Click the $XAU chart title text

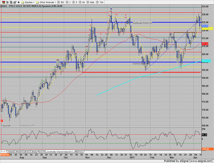[x=31, y=6]
